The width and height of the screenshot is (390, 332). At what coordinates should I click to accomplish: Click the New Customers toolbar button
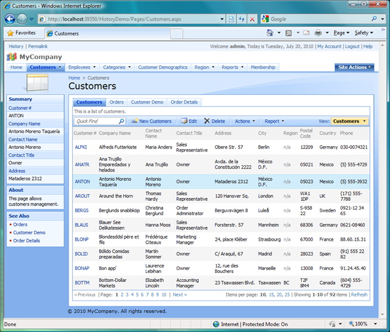click(151, 121)
